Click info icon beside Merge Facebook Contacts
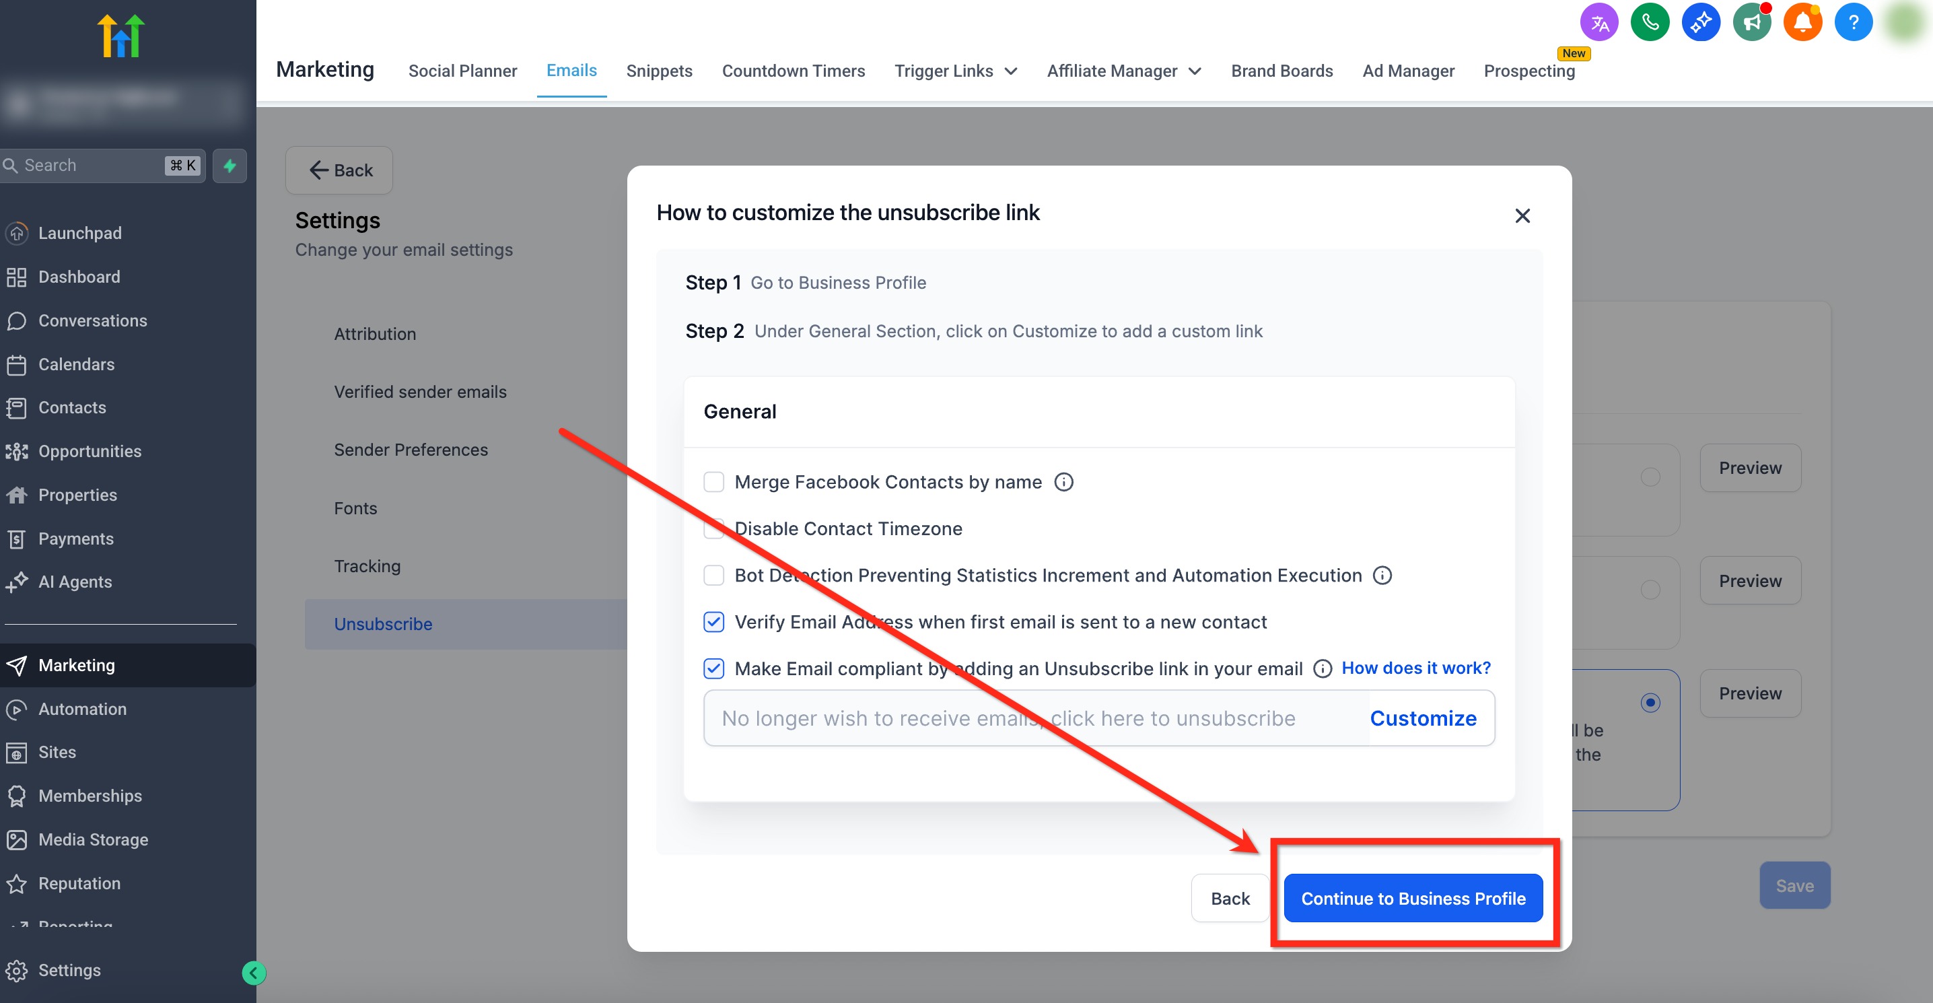This screenshot has width=1933, height=1003. [1063, 482]
